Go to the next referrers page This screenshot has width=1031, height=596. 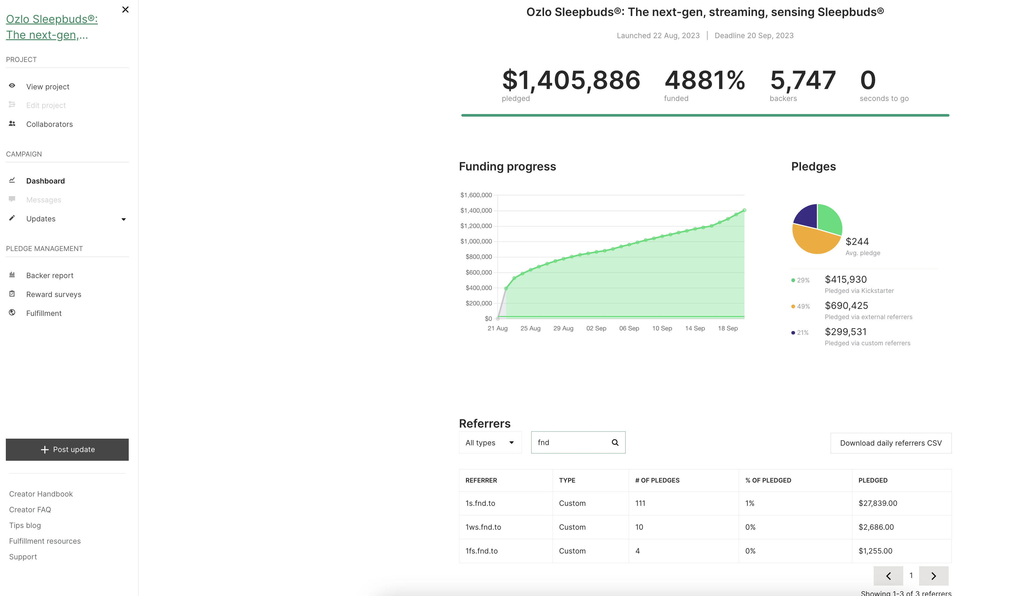pos(934,576)
